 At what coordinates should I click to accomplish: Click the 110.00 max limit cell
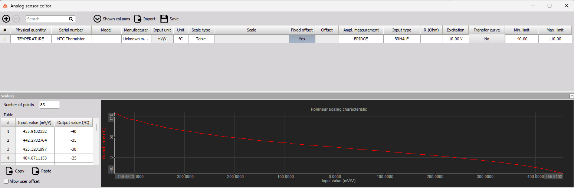pyautogui.click(x=555, y=39)
